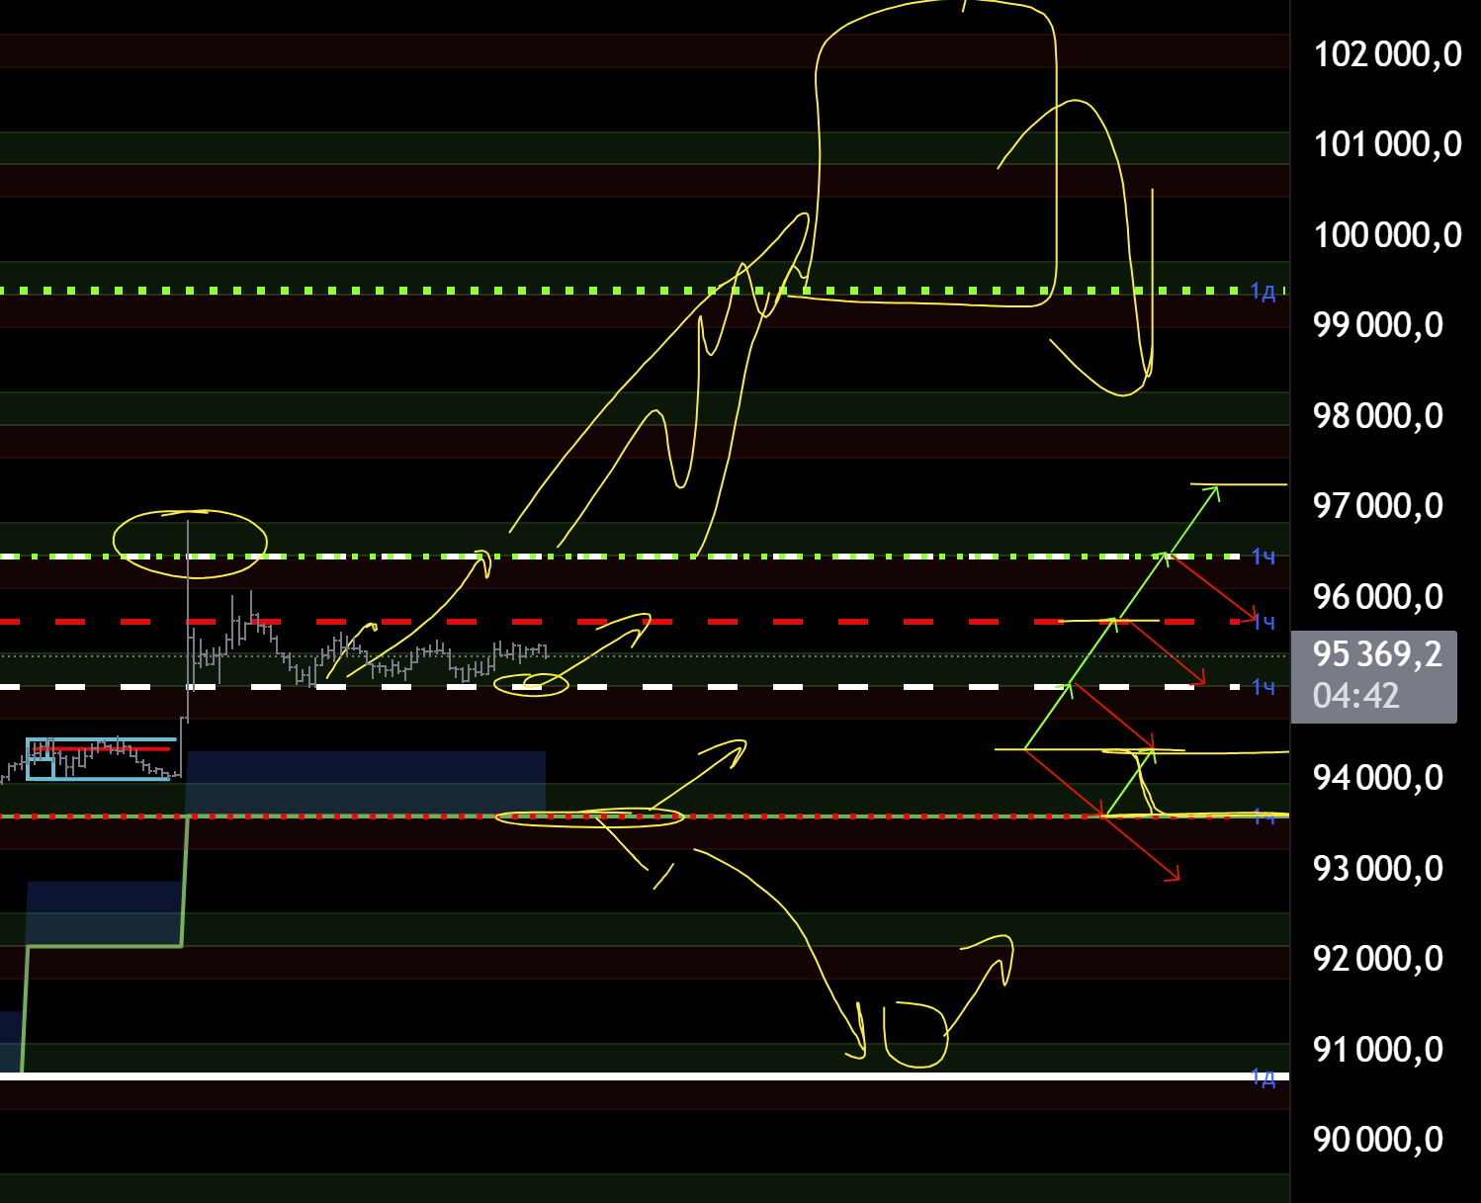Click the 04:42 candle countdown timer
The width and height of the screenshot is (1481, 1203).
click(1355, 696)
